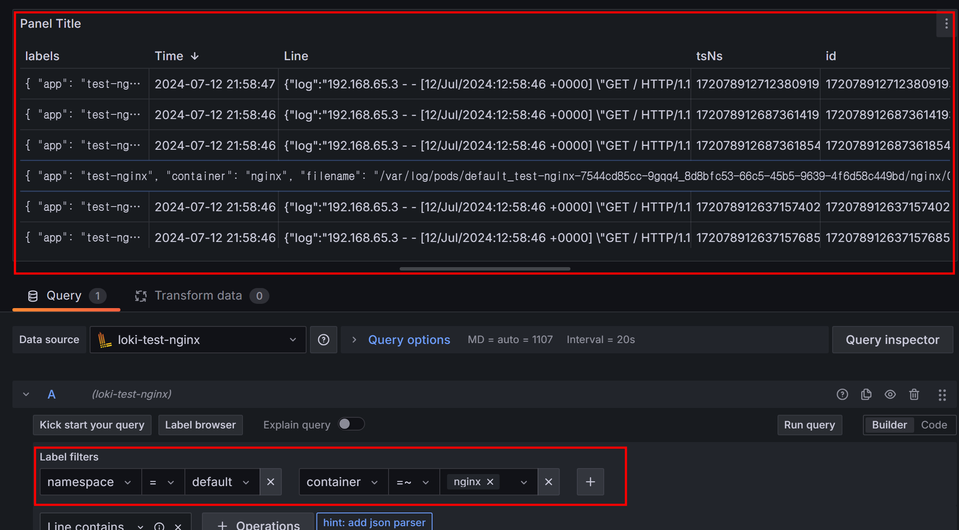Click query A help icon

pyautogui.click(x=842, y=394)
